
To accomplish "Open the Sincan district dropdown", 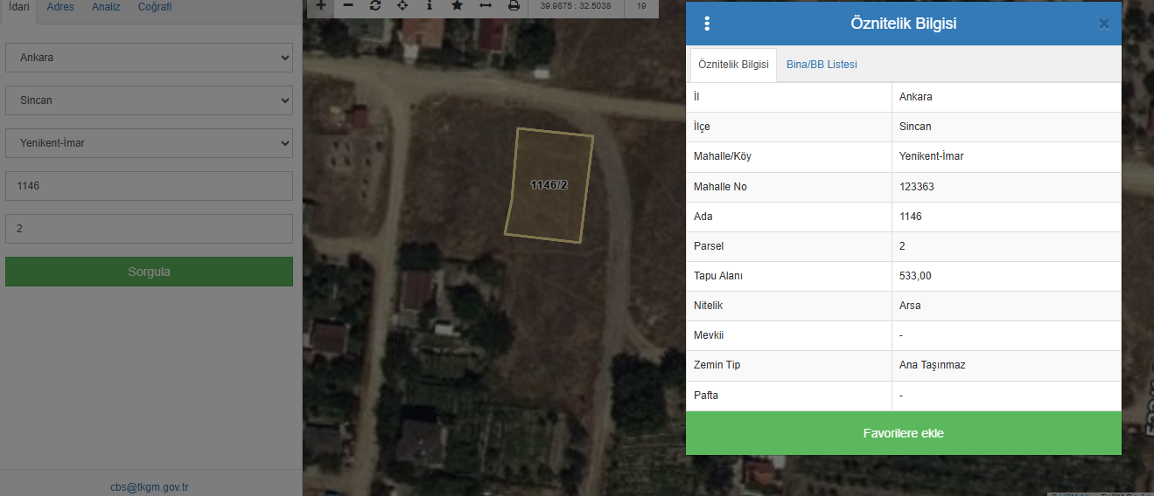I will click(x=149, y=100).
